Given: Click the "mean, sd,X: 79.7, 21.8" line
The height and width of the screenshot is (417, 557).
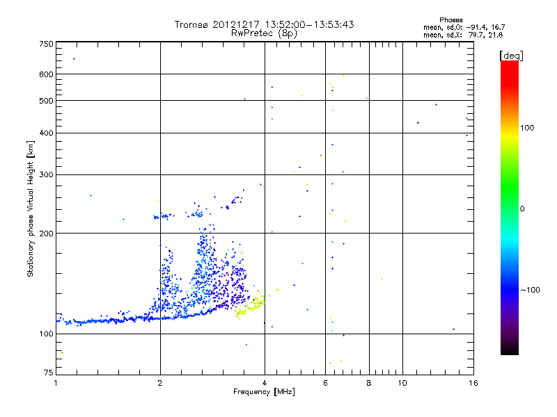Looking at the screenshot, I should pos(463,35).
